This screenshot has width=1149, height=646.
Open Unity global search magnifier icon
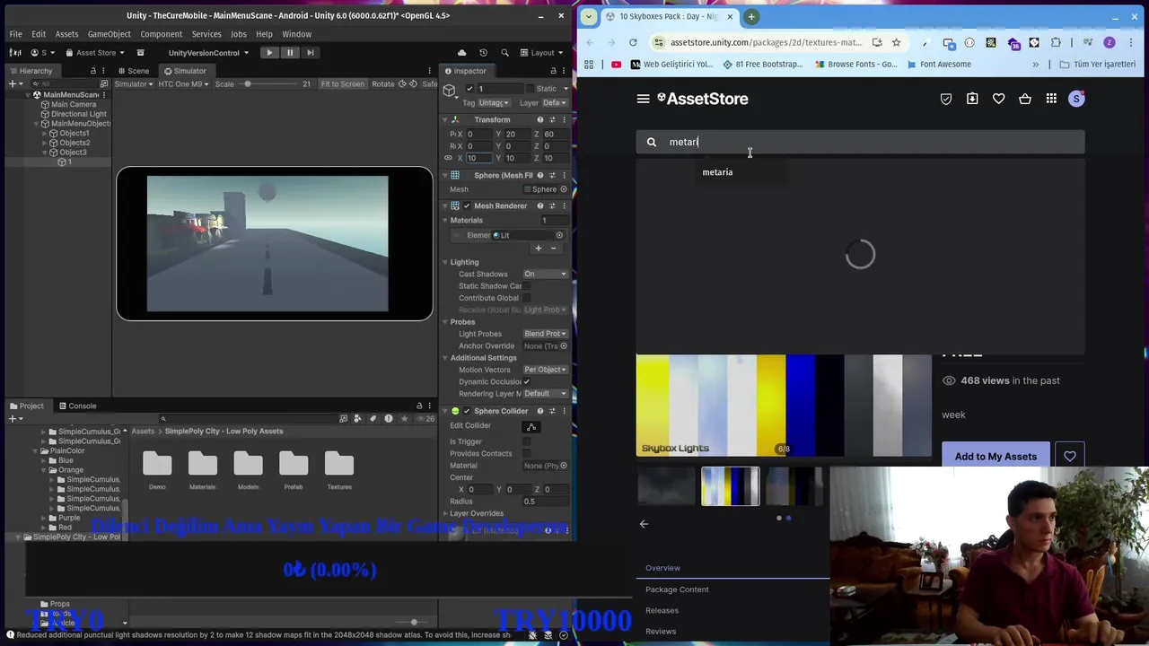pyautogui.click(x=504, y=52)
